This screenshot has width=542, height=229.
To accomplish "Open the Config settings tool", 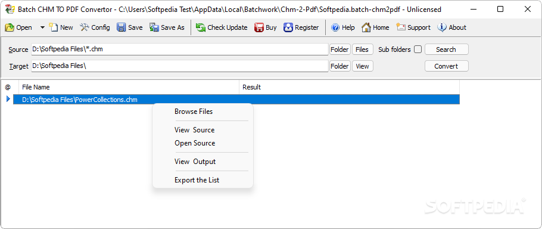I will tap(95, 27).
